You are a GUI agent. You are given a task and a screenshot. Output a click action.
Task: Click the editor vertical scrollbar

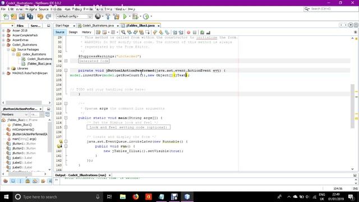pyautogui.click(x=353, y=106)
